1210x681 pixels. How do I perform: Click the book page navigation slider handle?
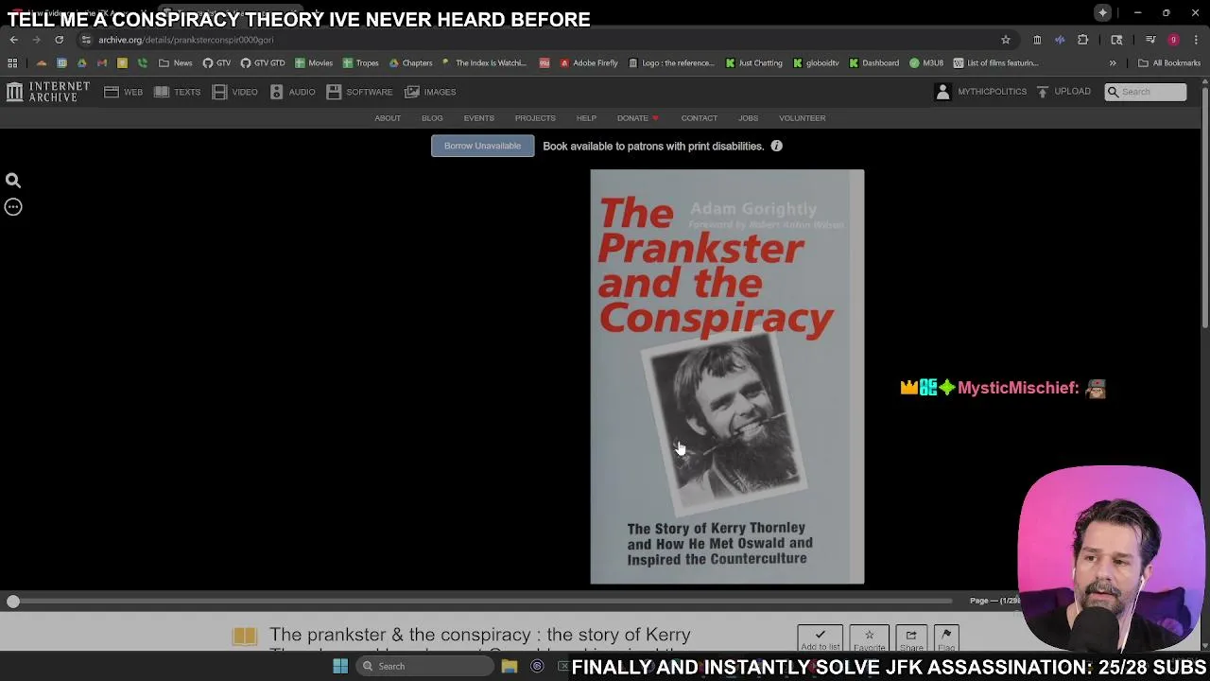pyautogui.click(x=13, y=602)
